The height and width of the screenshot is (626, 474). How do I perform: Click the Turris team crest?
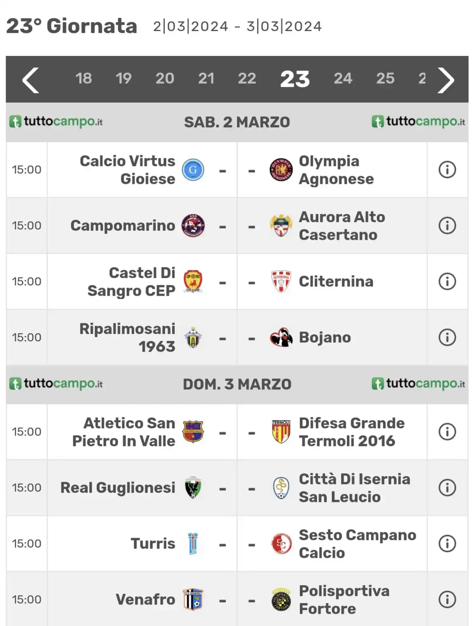193,543
